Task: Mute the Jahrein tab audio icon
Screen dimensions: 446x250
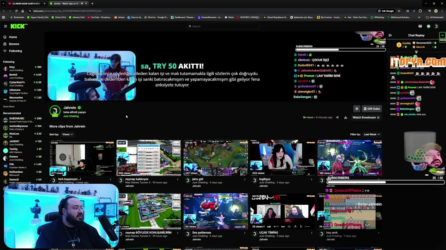Action: click(x=82, y=3)
